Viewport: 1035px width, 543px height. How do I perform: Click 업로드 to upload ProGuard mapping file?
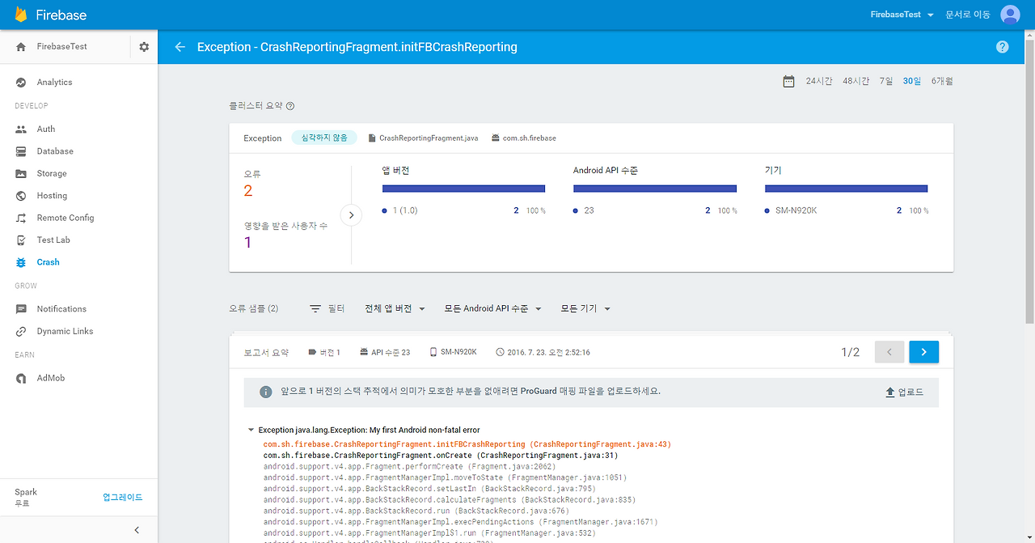coord(904,391)
